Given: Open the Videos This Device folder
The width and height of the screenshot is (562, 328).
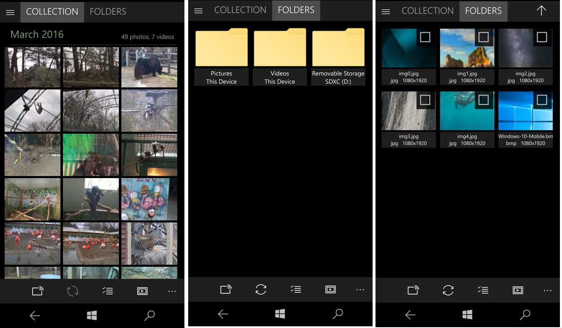Looking at the screenshot, I should 280,57.
